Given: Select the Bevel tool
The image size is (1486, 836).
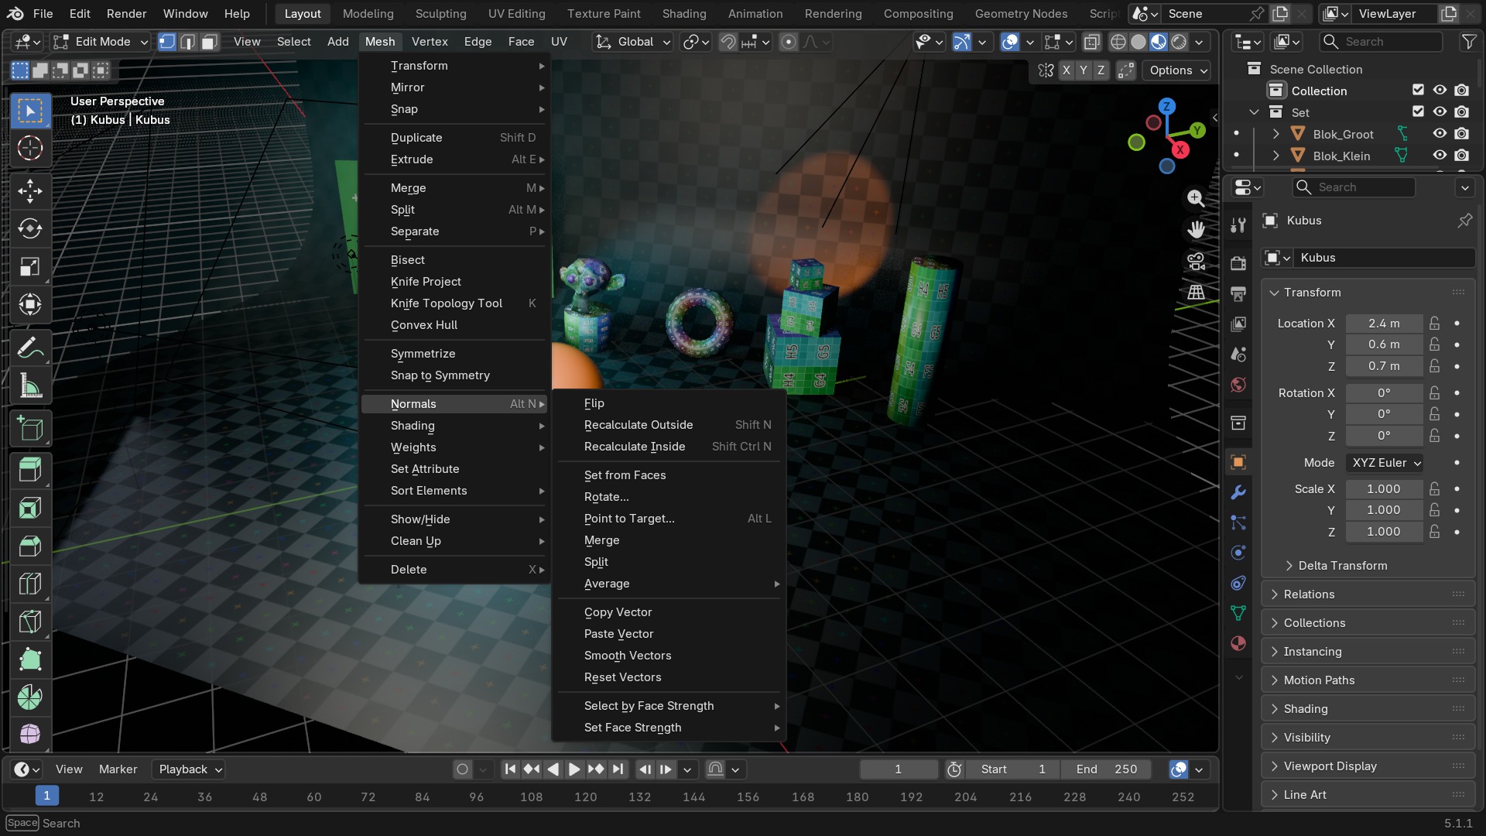Looking at the screenshot, I should point(30,546).
